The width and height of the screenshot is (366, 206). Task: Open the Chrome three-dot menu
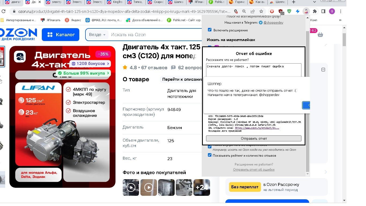[340, 11]
